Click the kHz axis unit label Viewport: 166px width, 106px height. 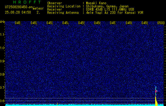coord(3,22)
